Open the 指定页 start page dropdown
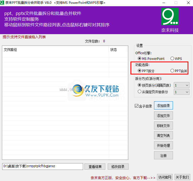 [x=182, y=92]
